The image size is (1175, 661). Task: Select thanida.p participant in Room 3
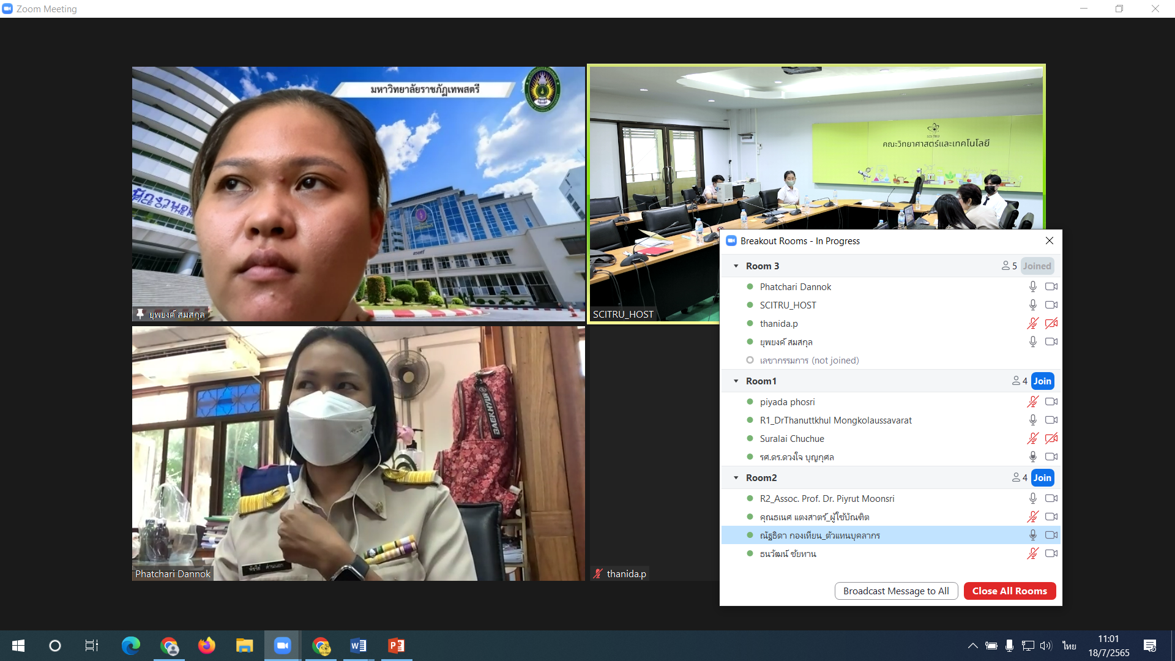778,323
